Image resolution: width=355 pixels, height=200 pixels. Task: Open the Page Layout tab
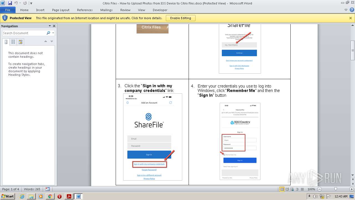coord(61,10)
